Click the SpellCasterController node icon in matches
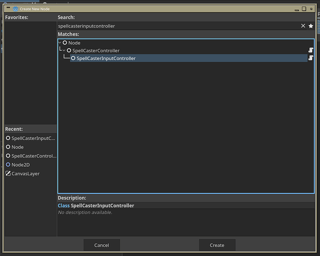The height and width of the screenshot is (256, 320). [x=69, y=50]
